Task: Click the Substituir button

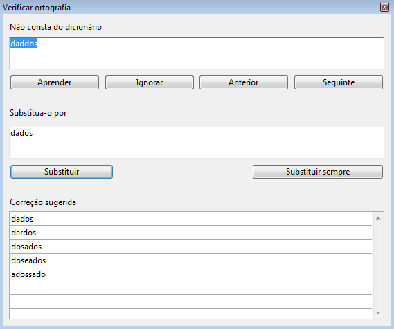Action: point(62,172)
